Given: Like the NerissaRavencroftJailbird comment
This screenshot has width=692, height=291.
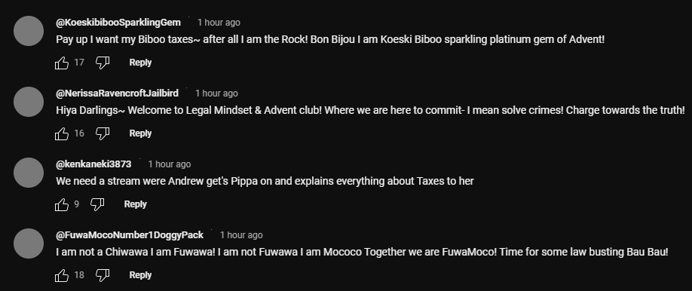Looking at the screenshot, I should pyautogui.click(x=62, y=133).
